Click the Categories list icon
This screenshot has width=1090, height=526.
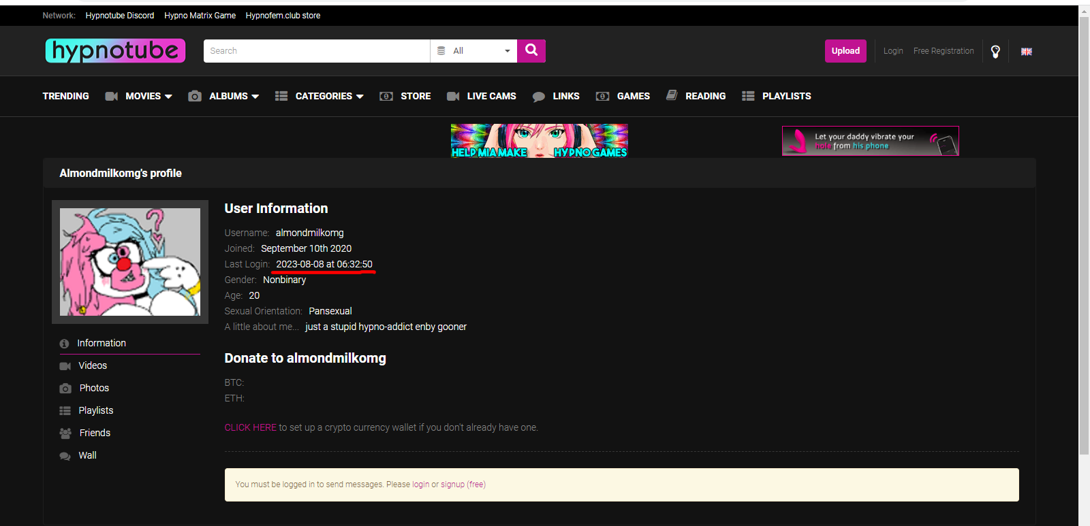pos(281,96)
